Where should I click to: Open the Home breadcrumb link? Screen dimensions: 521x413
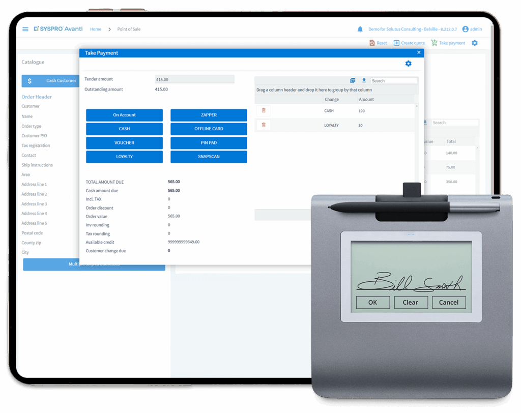[x=96, y=29]
